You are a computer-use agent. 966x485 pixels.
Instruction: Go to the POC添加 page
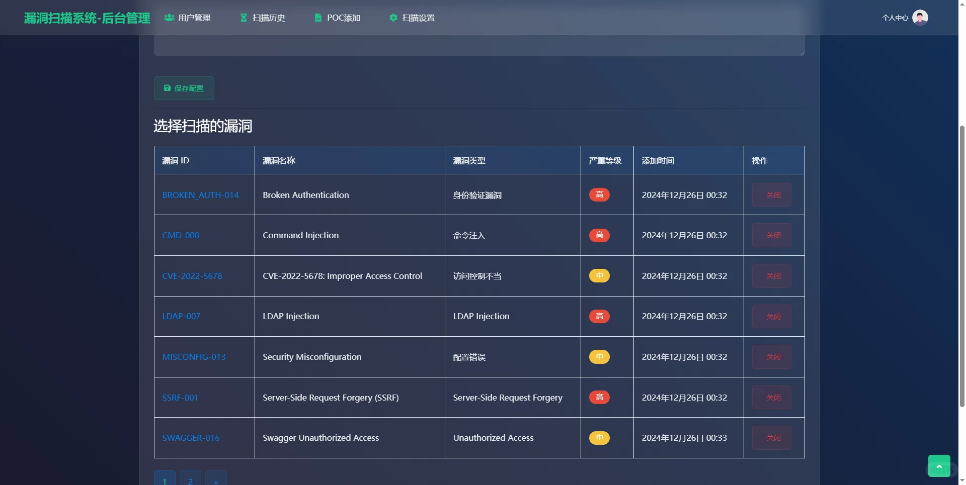coord(338,18)
